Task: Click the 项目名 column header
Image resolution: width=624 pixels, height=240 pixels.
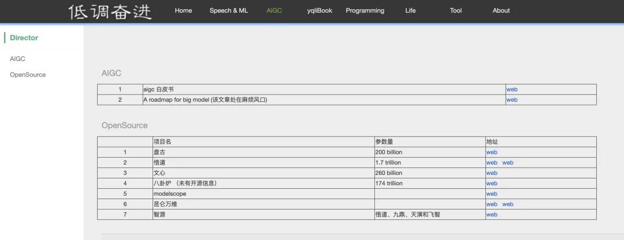Action: tap(263, 142)
